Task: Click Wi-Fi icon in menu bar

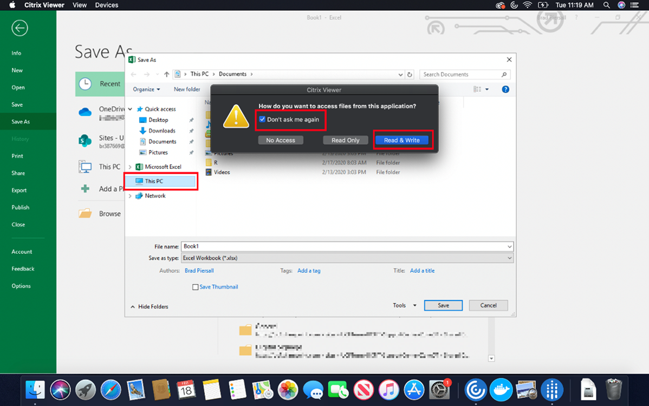Action: [527, 5]
